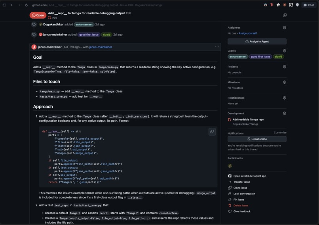Open Assignees settings gear
The height and width of the screenshot is (225, 319).
[x=285, y=27]
